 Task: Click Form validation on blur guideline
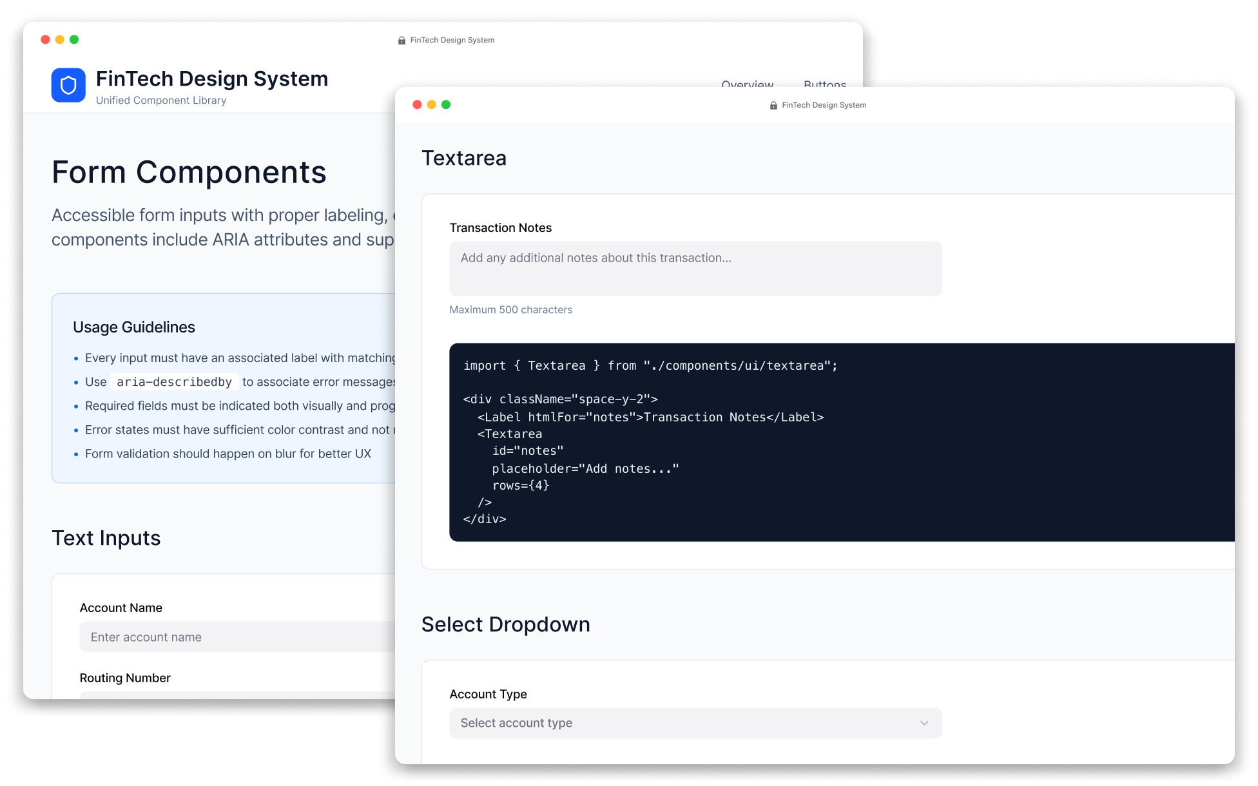(228, 454)
